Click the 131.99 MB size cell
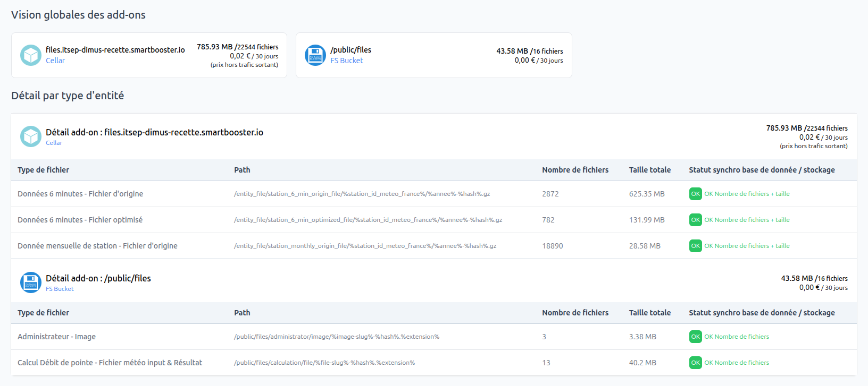The width and height of the screenshot is (868, 386). (x=647, y=220)
